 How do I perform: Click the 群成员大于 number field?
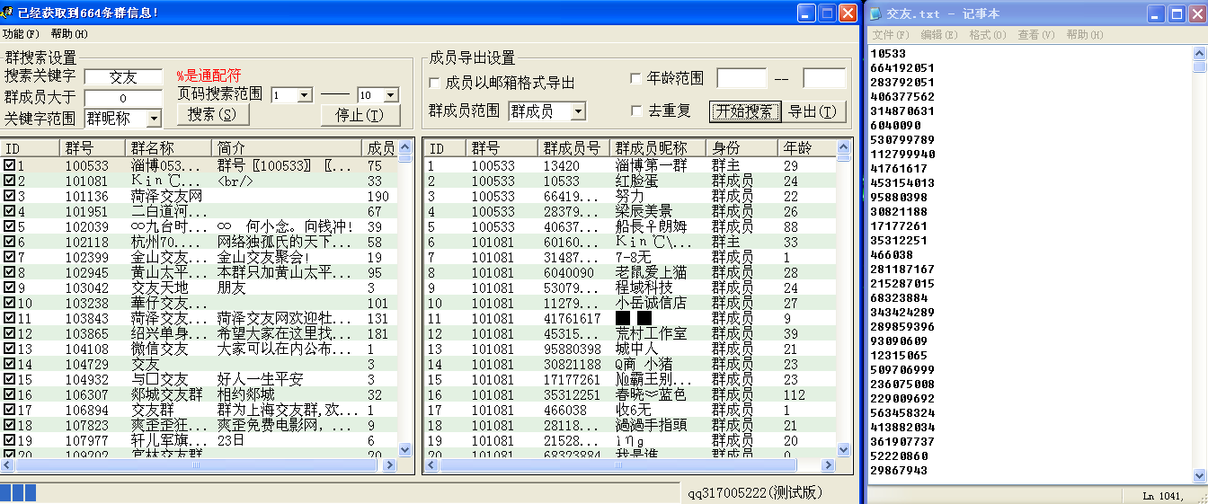pyautogui.click(x=123, y=98)
